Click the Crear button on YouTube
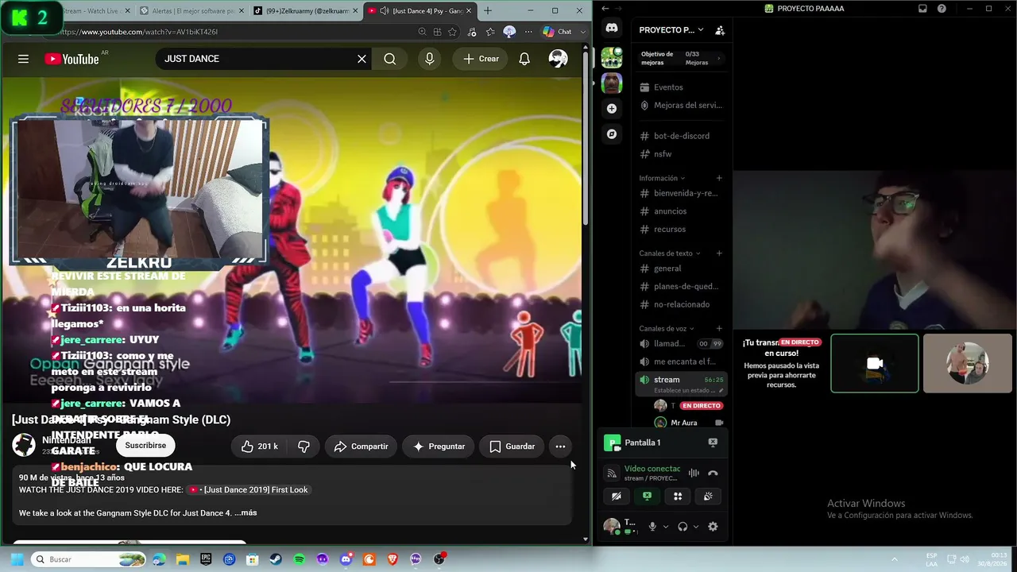 [481, 59]
